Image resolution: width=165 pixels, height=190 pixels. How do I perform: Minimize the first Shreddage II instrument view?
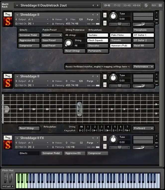pos(157,16)
